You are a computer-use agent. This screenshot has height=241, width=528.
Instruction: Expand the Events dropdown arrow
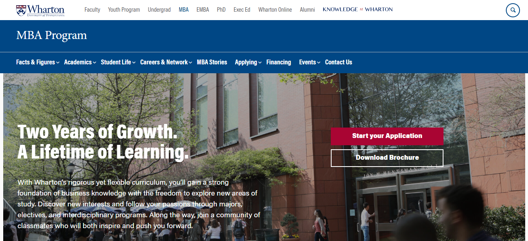pos(319,63)
